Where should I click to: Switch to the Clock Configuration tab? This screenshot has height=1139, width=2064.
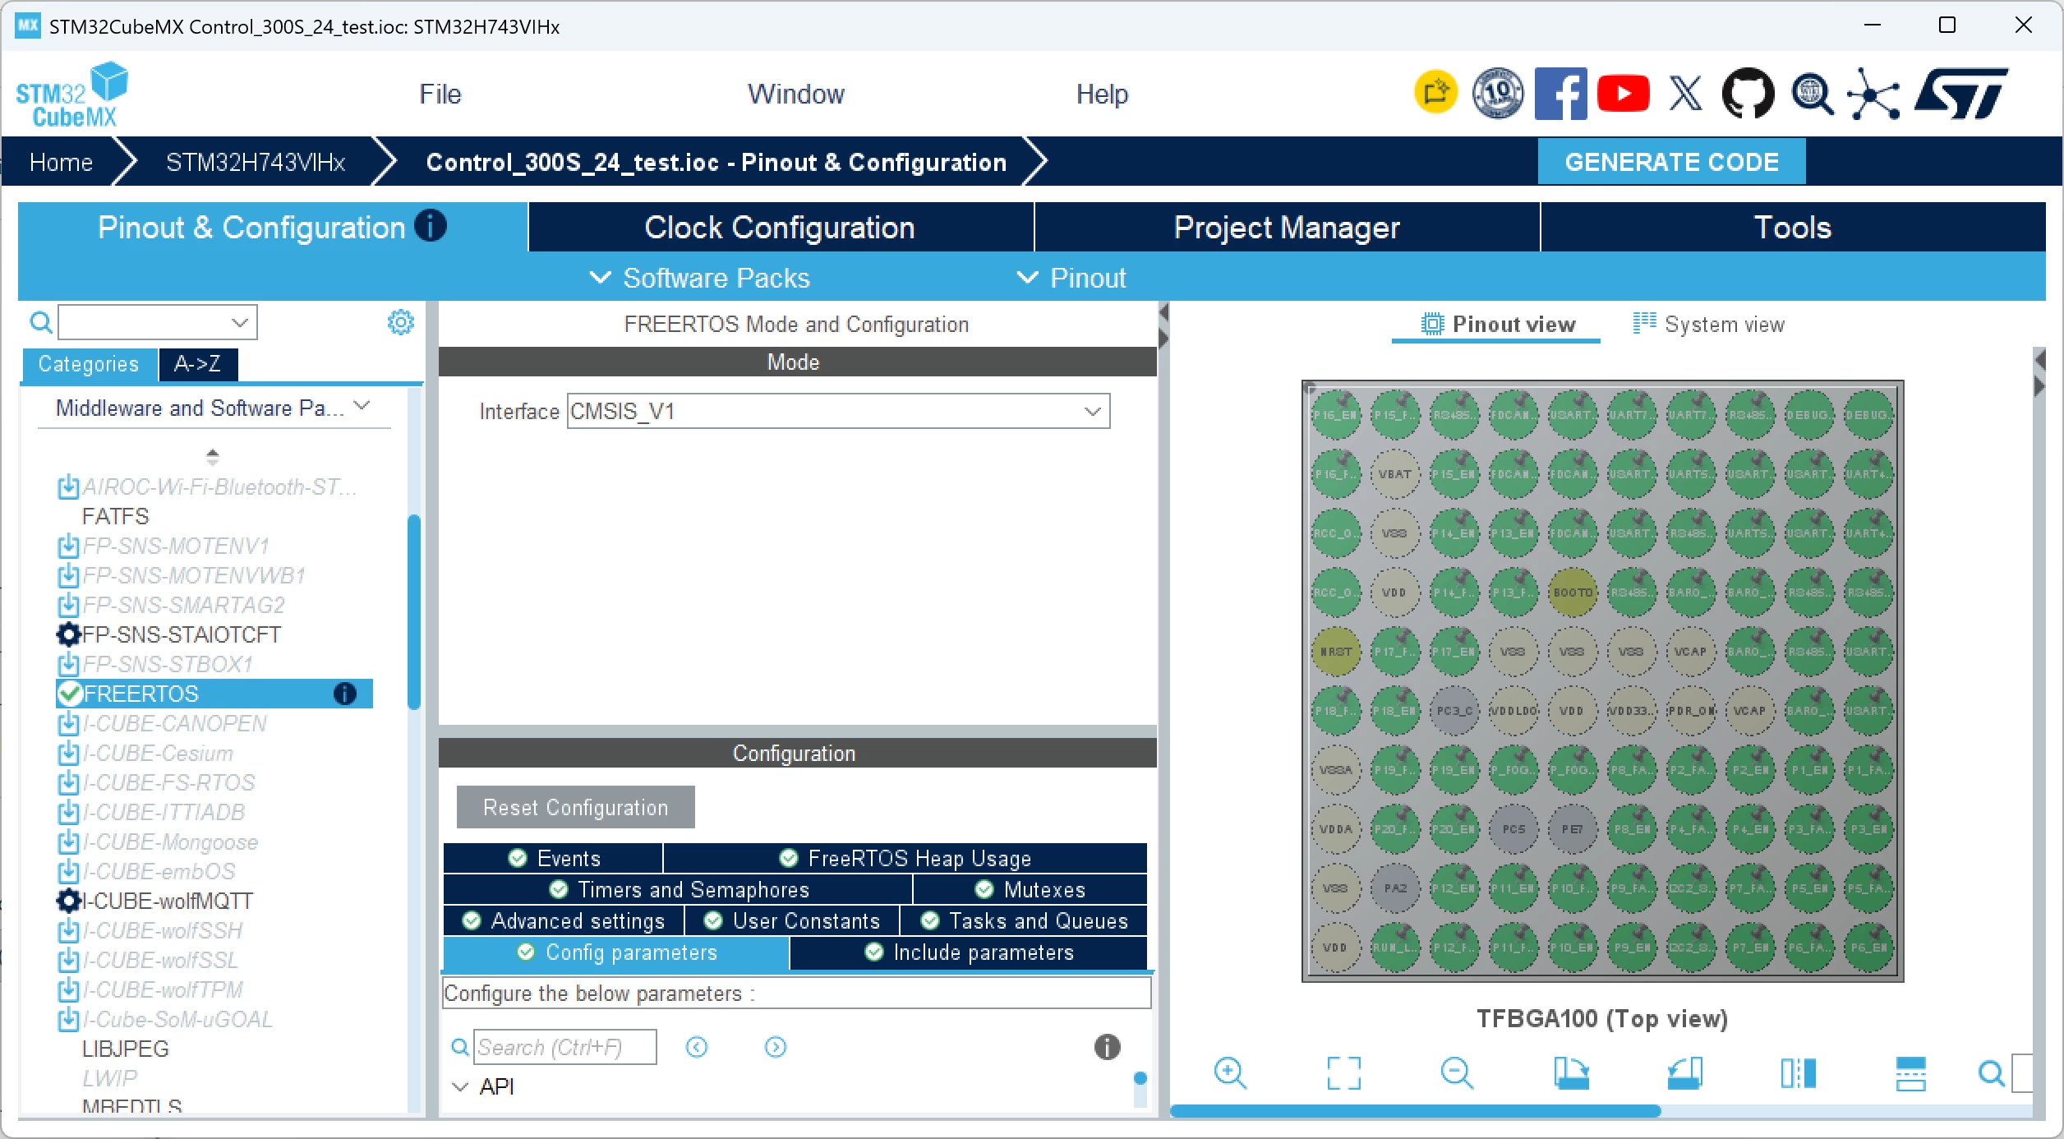pyautogui.click(x=781, y=227)
